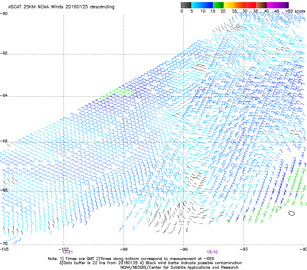Viewport: 307px width, 270px height.
Task: Click the '>50 knots' legend label
Action: [295, 11]
